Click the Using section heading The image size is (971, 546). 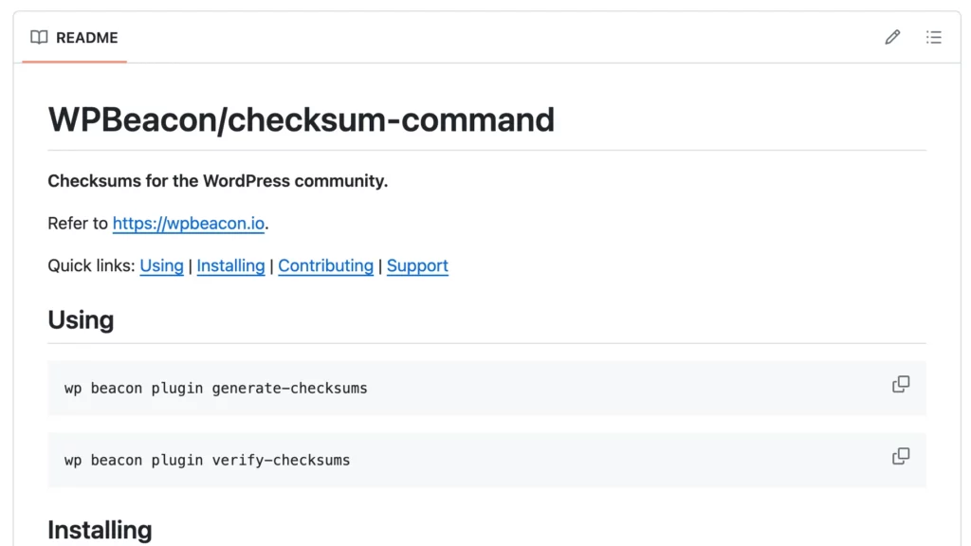pos(81,319)
